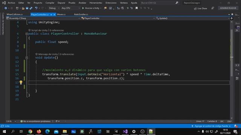Click the volume speaker tray icon

(x=207, y=132)
